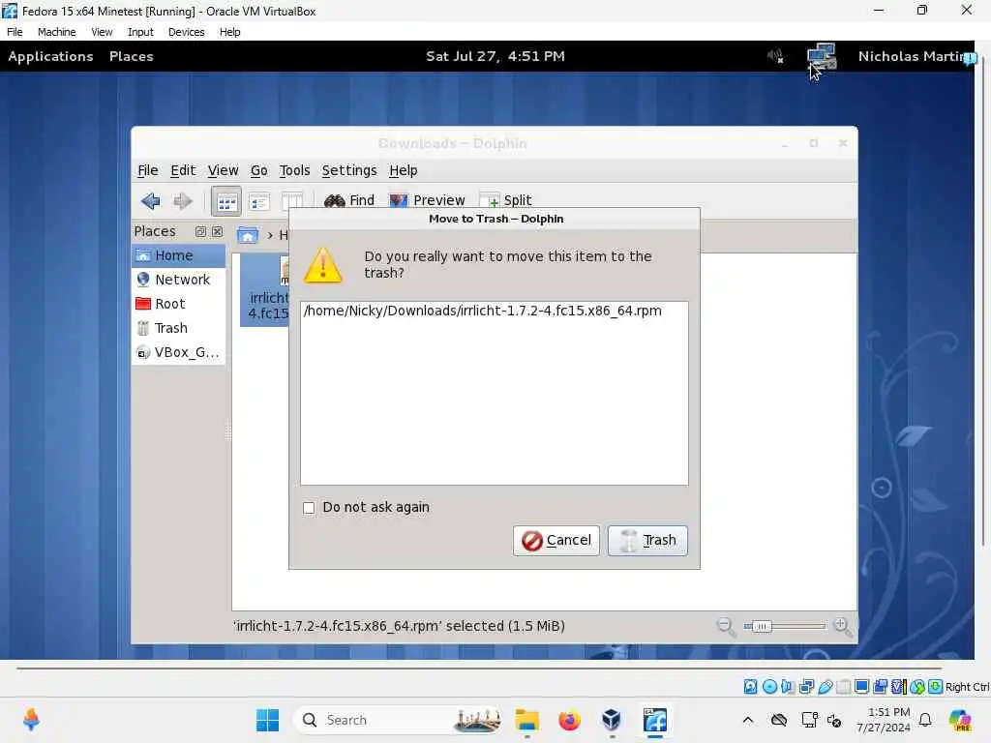Click the Back arrow in Dolphin toolbar

click(x=150, y=201)
